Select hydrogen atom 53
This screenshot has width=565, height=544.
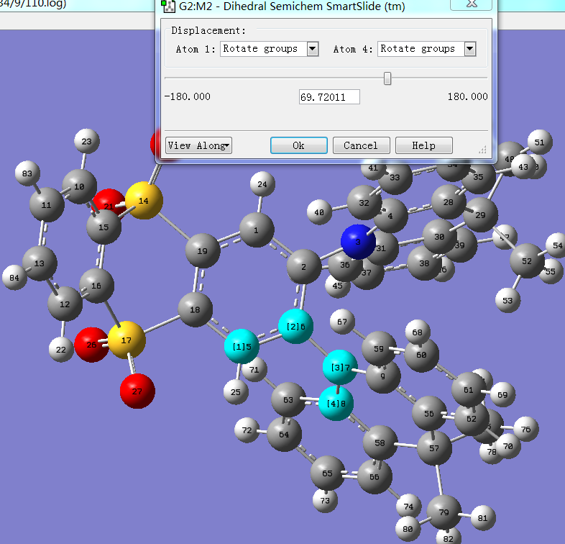[x=507, y=300]
